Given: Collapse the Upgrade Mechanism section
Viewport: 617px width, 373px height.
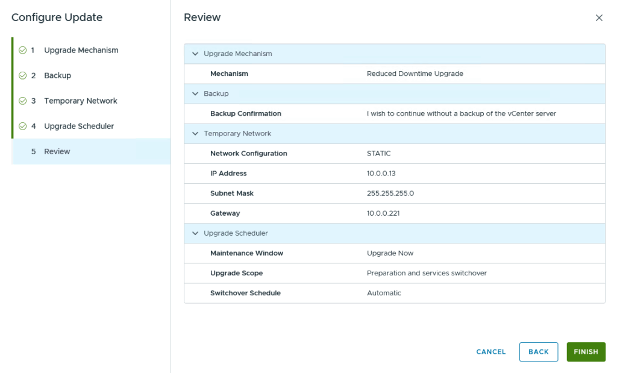Looking at the screenshot, I should tap(195, 54).
